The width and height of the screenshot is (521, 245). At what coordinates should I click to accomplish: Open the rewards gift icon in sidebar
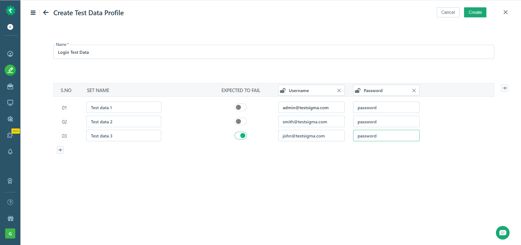click(10, 218)
